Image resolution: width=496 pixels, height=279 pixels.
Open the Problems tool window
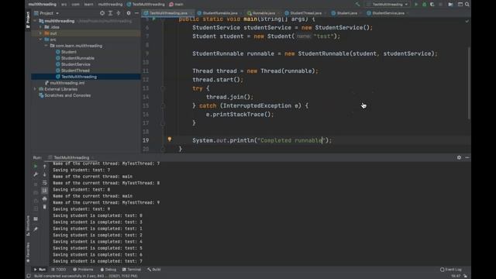coord(83,270)
